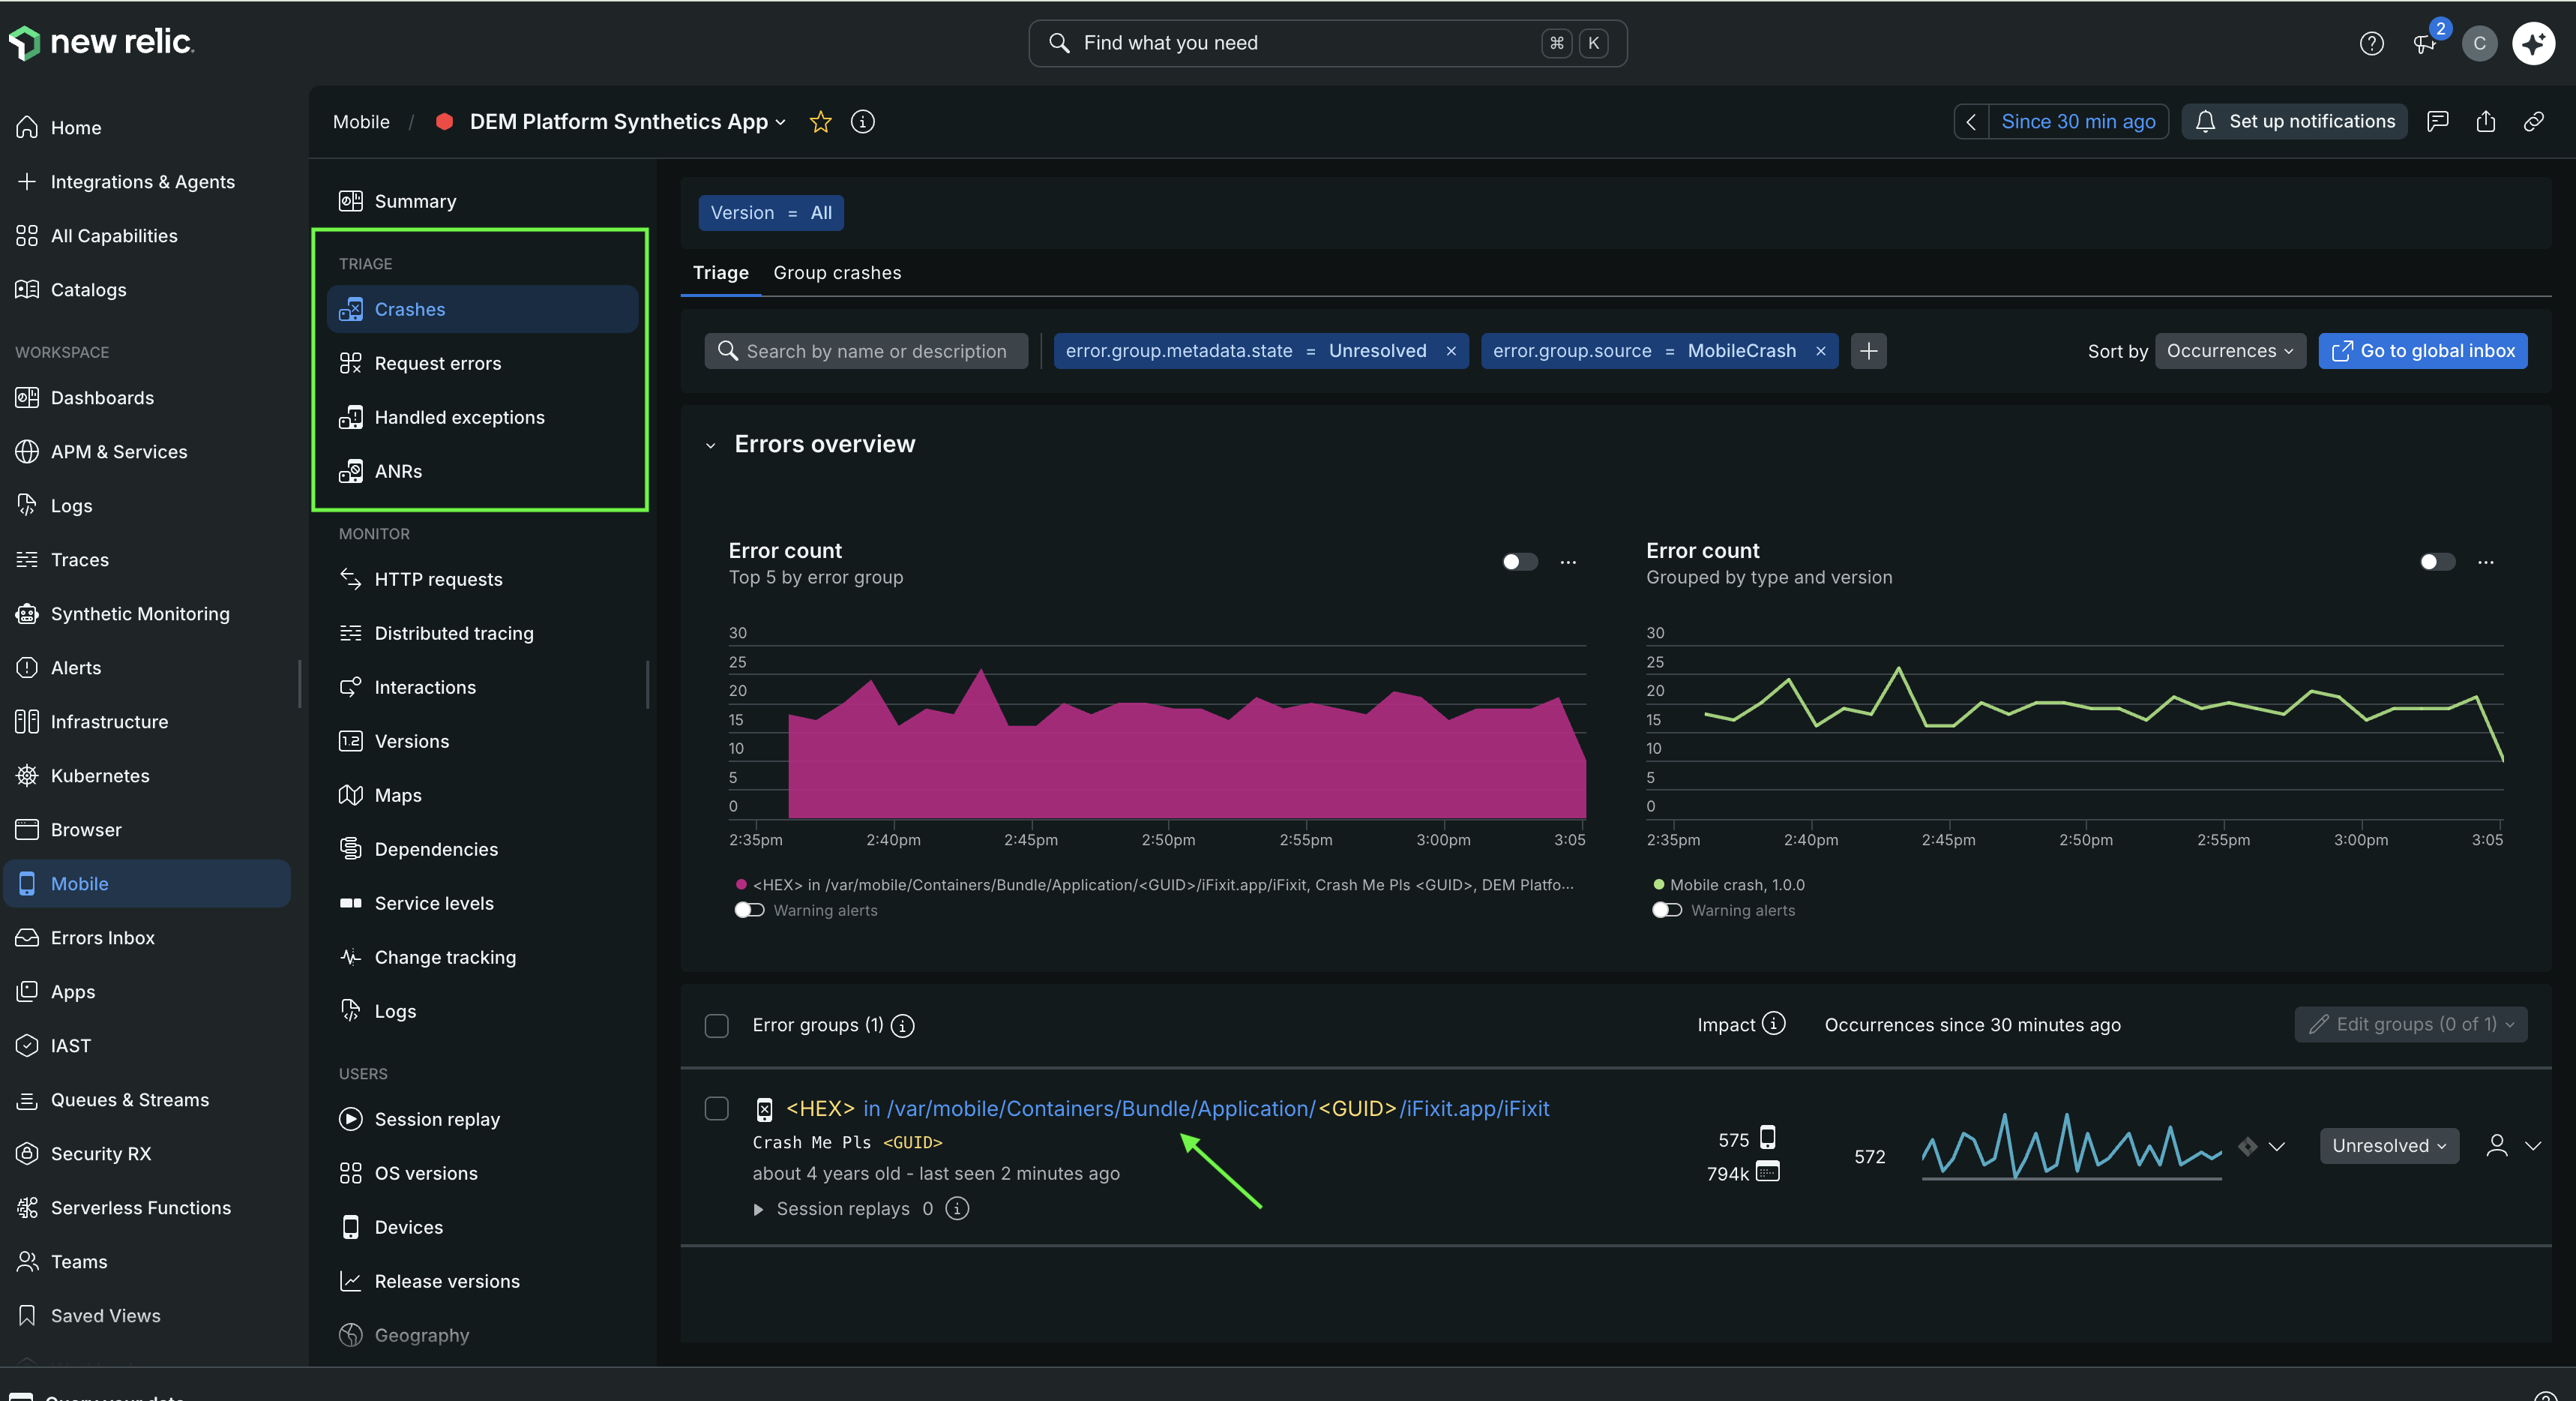Open Summary in the app menu
Image resolution: width=2576 pixels, height=1401 pixels.
click(x=482, y=202)
